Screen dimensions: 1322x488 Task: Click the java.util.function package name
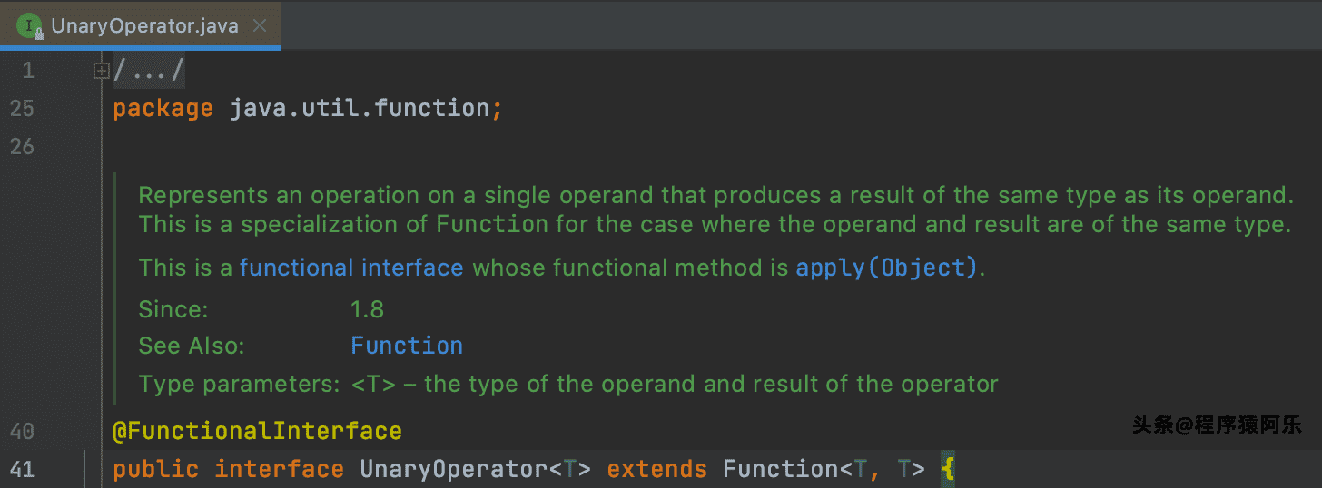[359, 109]
